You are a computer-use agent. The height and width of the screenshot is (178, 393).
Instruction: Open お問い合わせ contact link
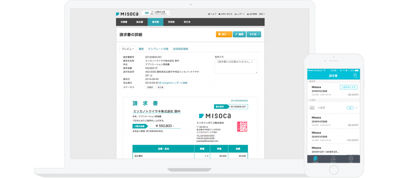[225, 14]
